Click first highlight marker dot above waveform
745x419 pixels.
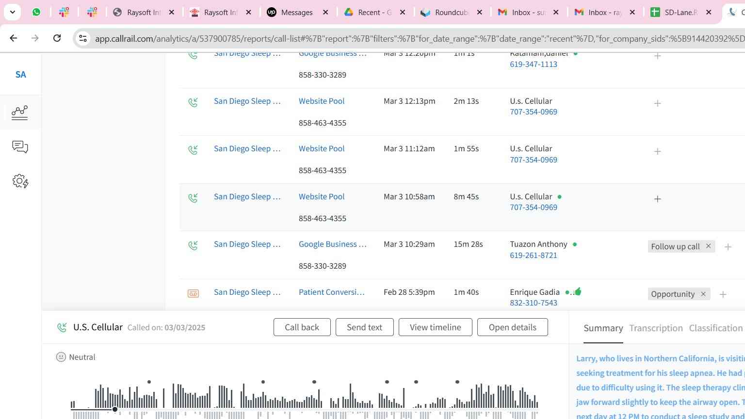click(149, 382)
